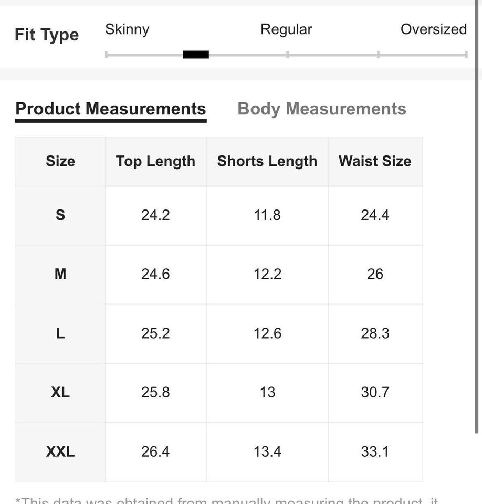This screenshot has height=504, width=482.
Task: Click the 11.8 shorts length cell
Action: 267,215
